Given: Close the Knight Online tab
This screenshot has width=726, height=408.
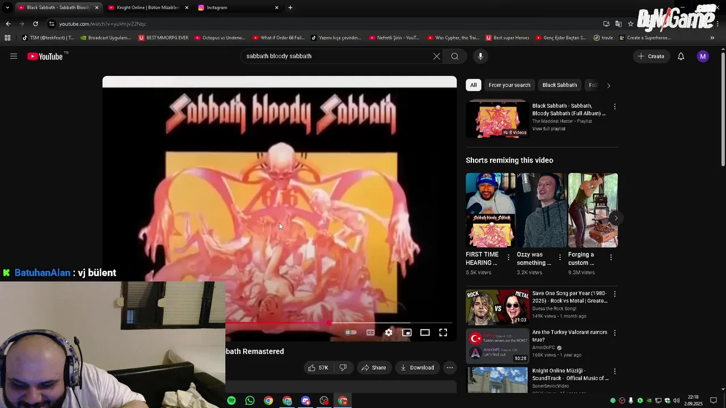Looking at the screenshot, I should 187,7.
